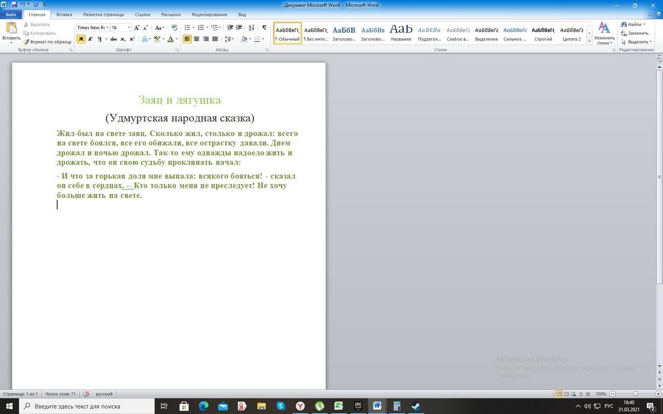Apply text highlight color
Viewport: 663px width, 414px height.
point(156,39)
